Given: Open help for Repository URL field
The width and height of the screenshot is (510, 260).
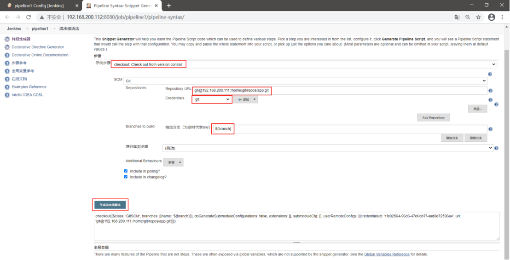Looking at the screenshot, I should point(491,91).
